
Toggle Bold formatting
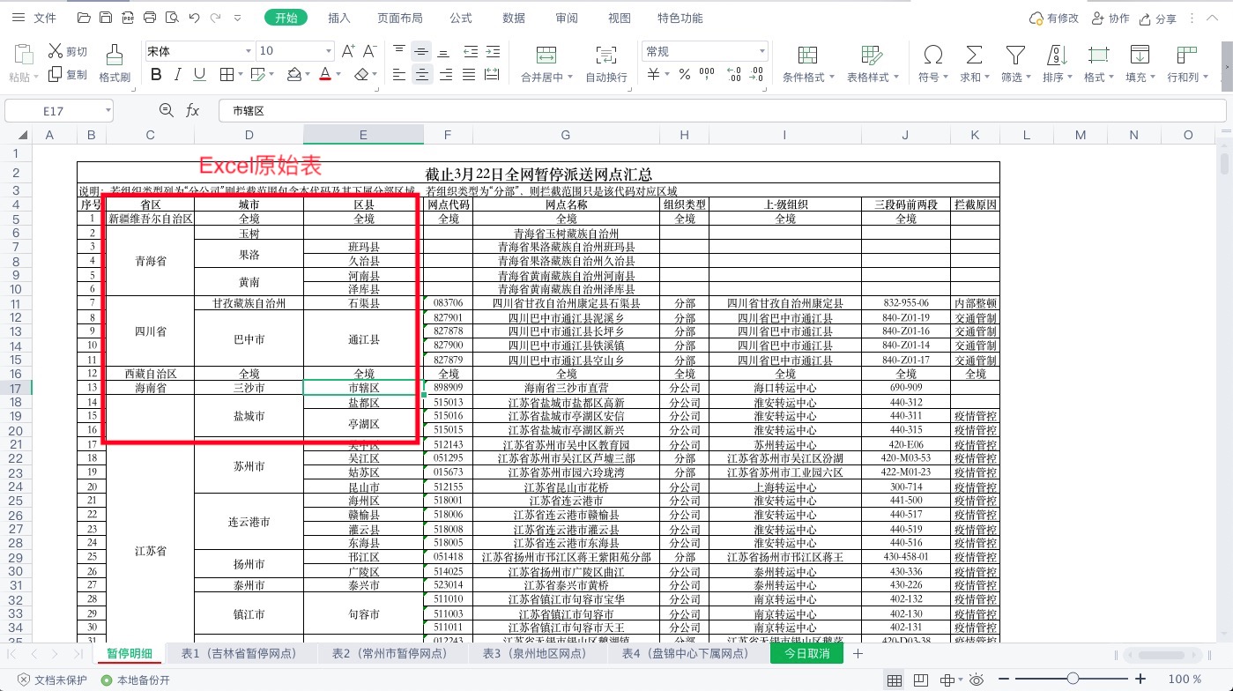tap(156, 75)
